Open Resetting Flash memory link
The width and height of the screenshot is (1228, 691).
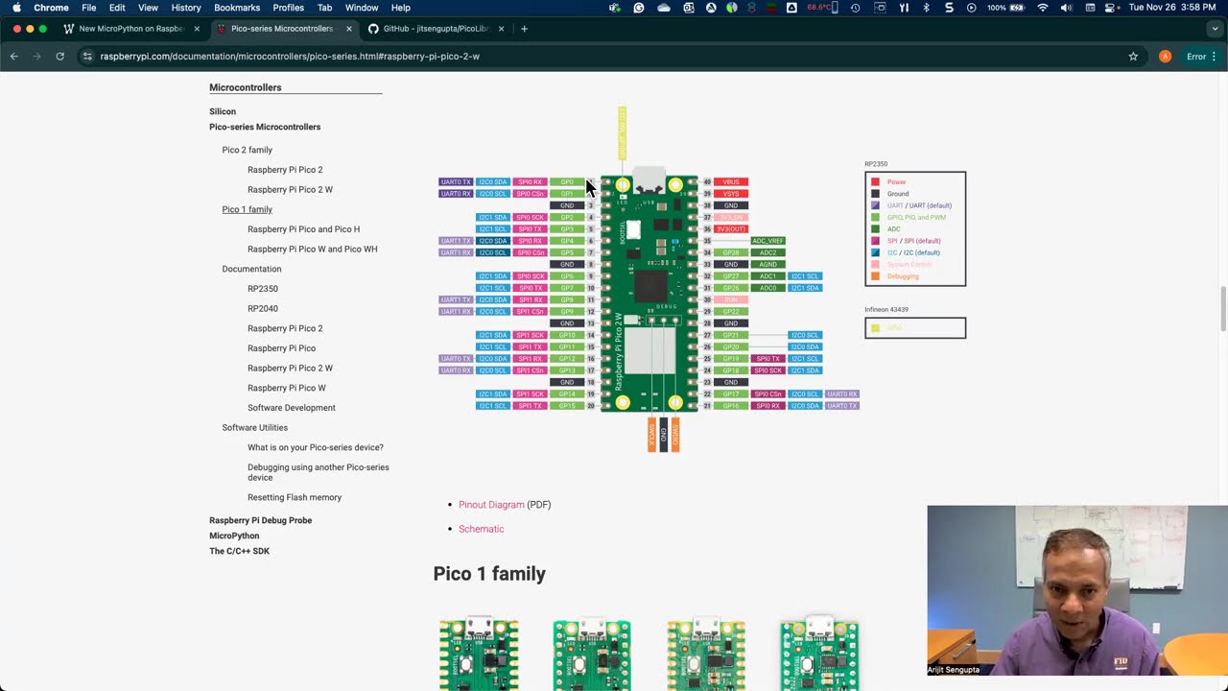point(295,497)
